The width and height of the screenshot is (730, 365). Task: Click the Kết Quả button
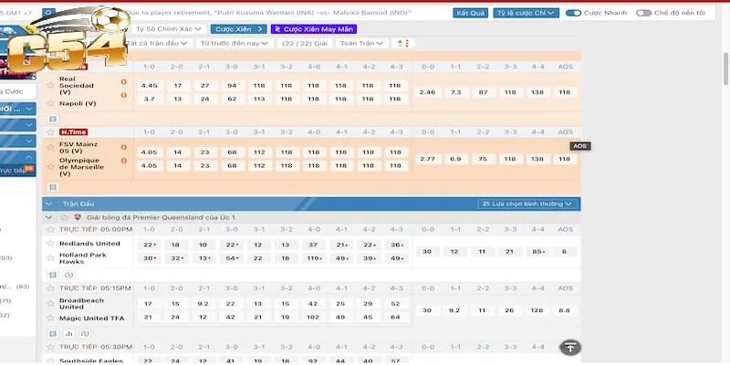470,14
